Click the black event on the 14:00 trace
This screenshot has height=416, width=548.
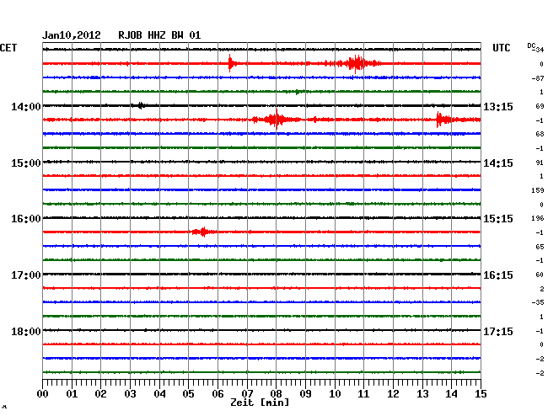point(141,105)
